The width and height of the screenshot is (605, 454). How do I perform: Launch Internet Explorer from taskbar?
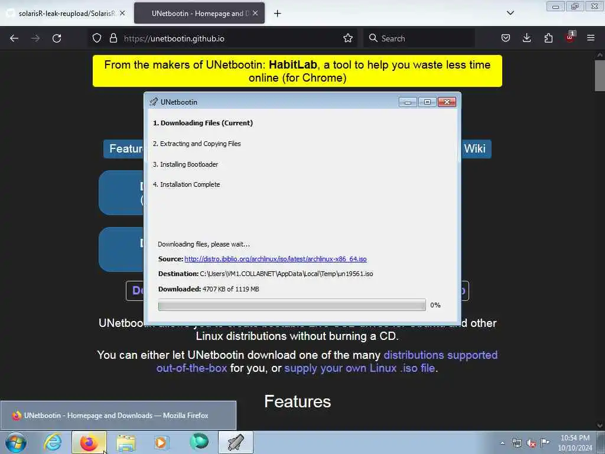coord(53,442)
